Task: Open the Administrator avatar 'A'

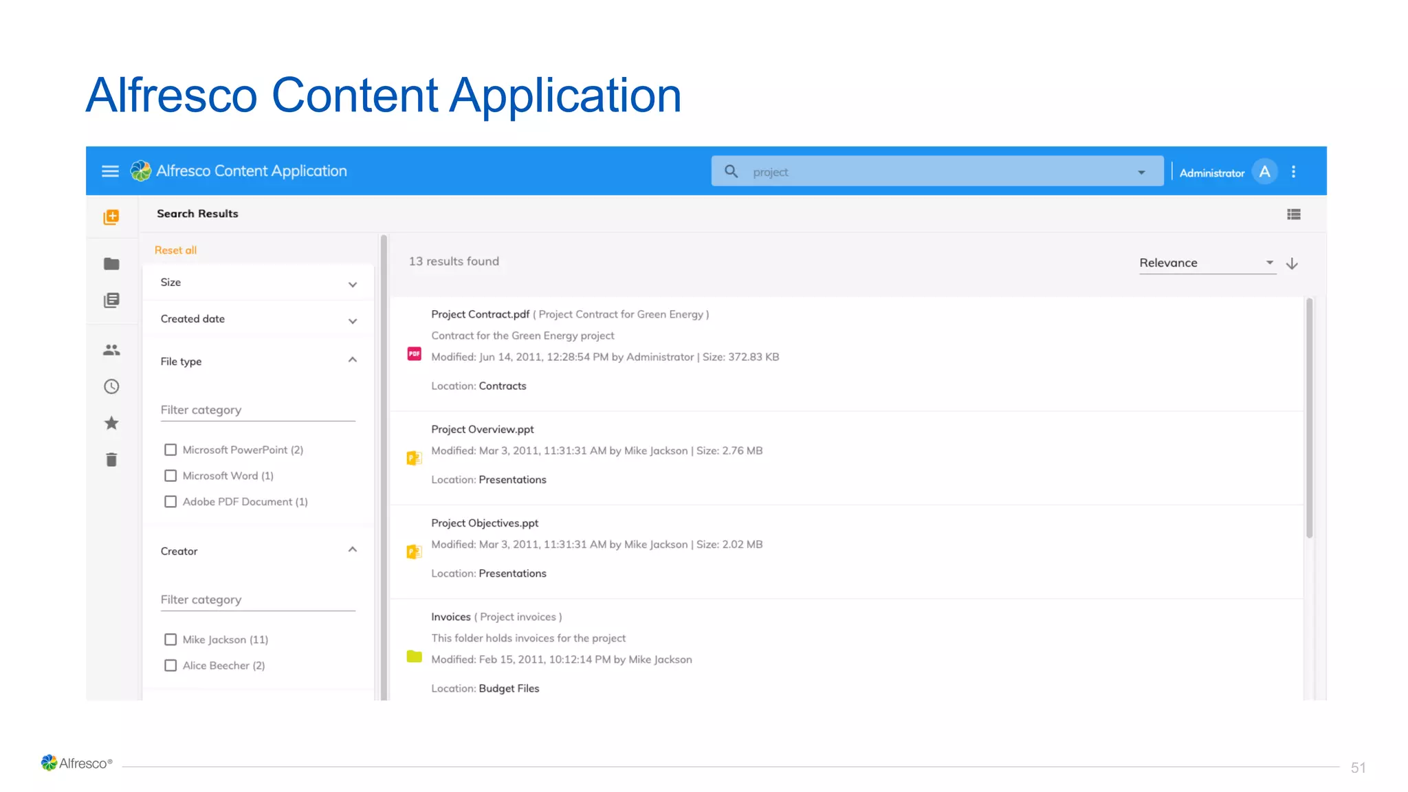Action: (x=1264, y=171)
